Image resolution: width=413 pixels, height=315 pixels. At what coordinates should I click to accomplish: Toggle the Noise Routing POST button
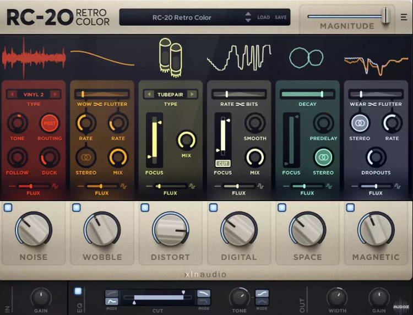pos(50,123)
